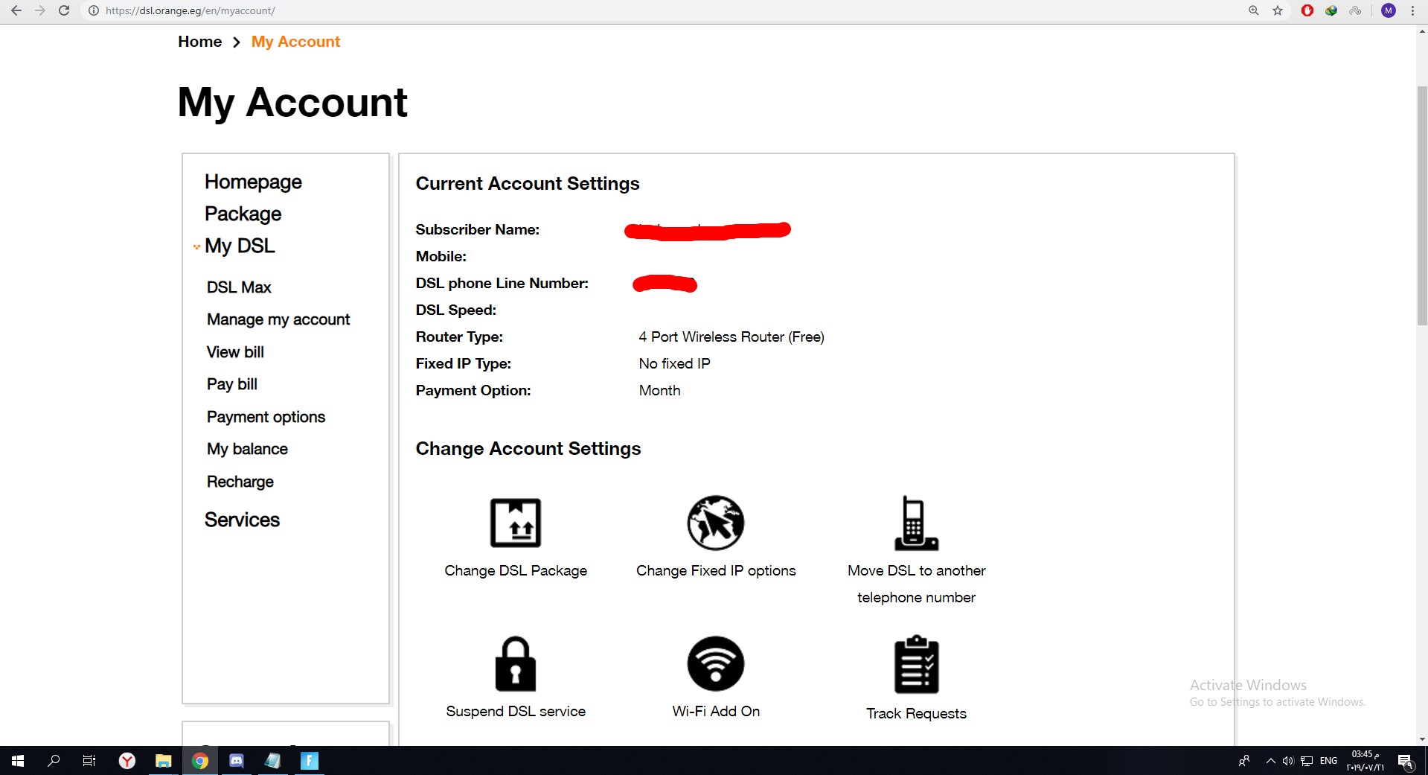Click the Change DSL Package box icon

pos(516,523)
